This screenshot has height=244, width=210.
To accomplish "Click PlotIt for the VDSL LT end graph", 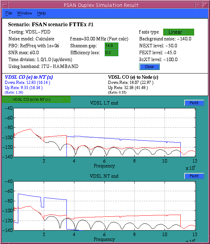I will pyautogui.click(x=194, y=103).
